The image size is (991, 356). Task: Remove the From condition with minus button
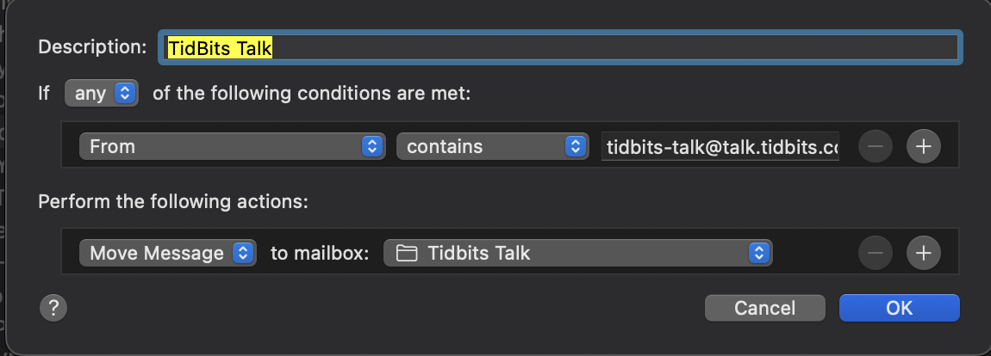coord(876,146)
